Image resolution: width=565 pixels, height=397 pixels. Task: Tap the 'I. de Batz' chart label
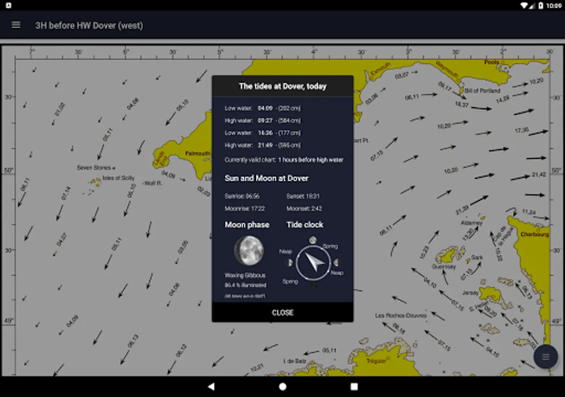tap(294, 361)
